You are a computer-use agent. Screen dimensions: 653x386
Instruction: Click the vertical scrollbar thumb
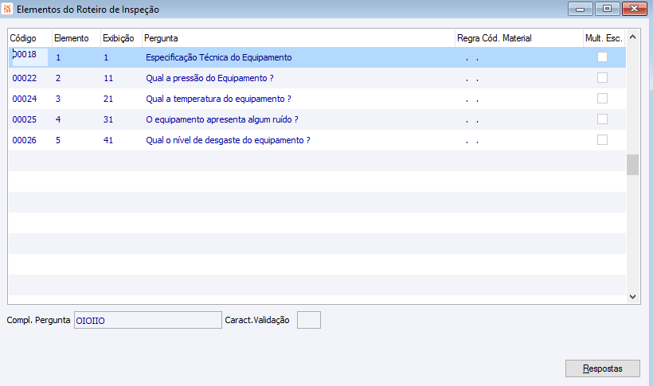tap(632, 165)
